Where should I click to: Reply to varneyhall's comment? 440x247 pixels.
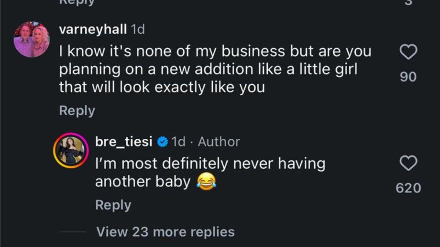[77, 111]
